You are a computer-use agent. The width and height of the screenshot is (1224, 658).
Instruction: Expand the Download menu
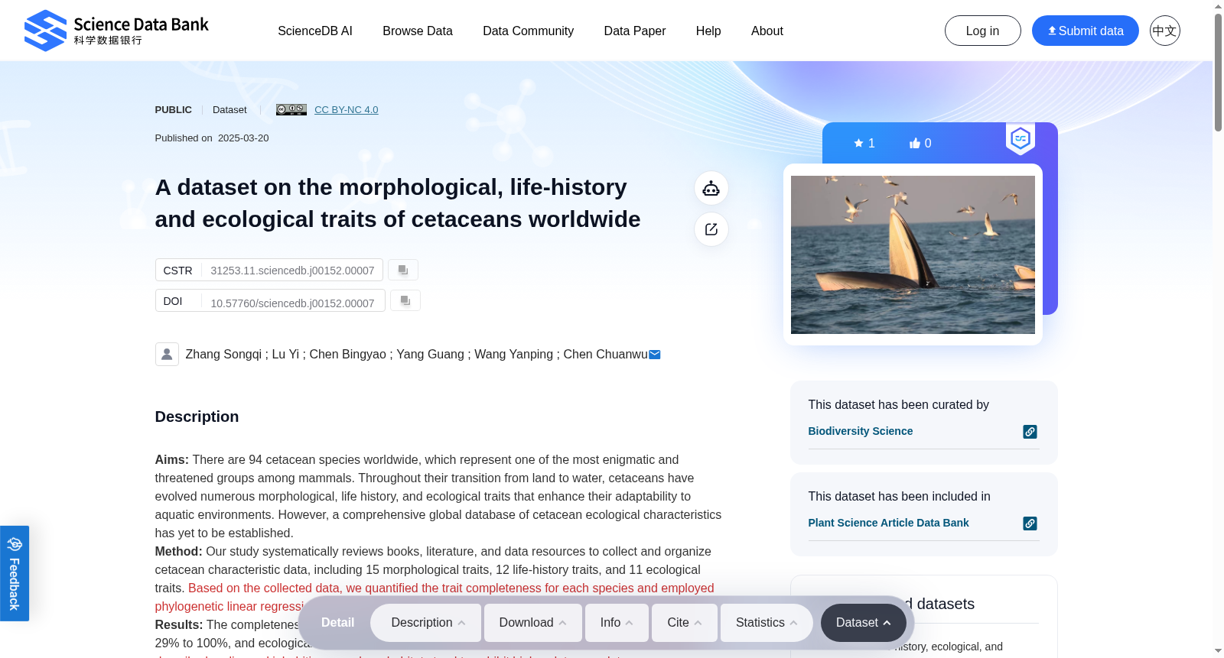[533, 623]
